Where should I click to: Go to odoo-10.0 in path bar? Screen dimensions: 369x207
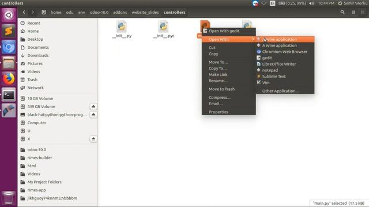(x=99, y=12)
